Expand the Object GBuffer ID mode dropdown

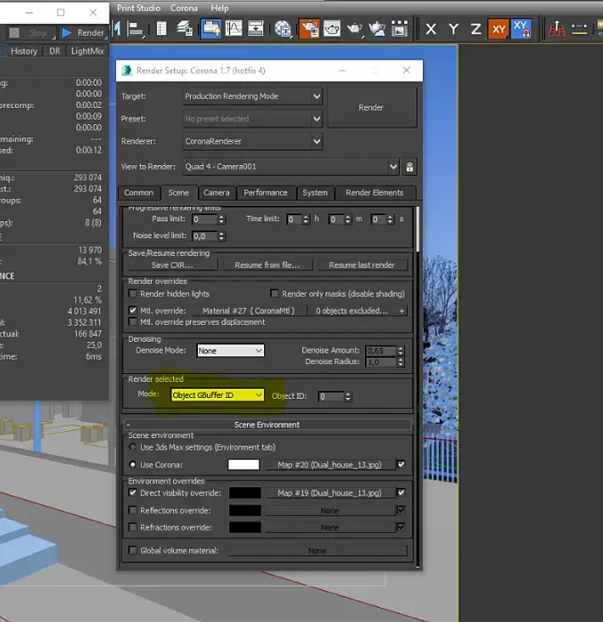coord(218,395)
